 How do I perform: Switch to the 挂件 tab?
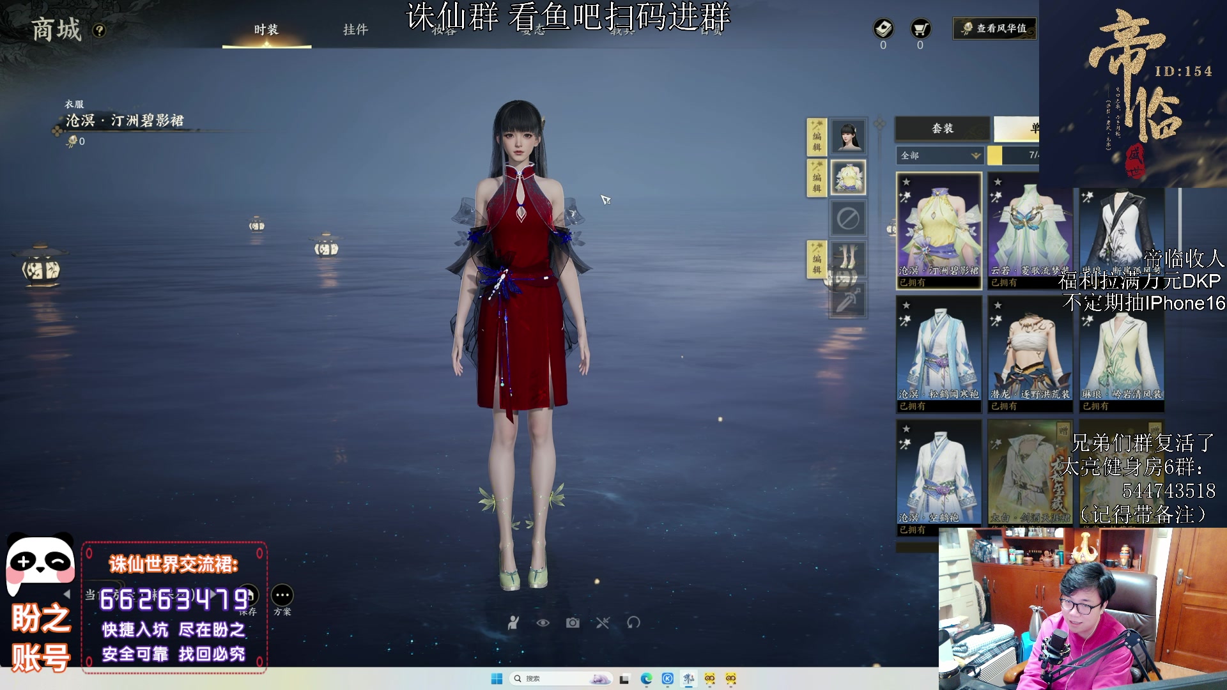(355, 29)
